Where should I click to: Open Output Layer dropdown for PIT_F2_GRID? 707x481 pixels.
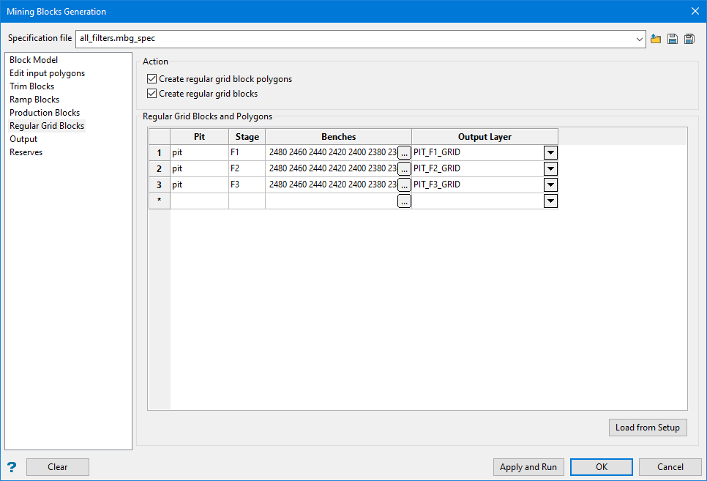[550, 169]
